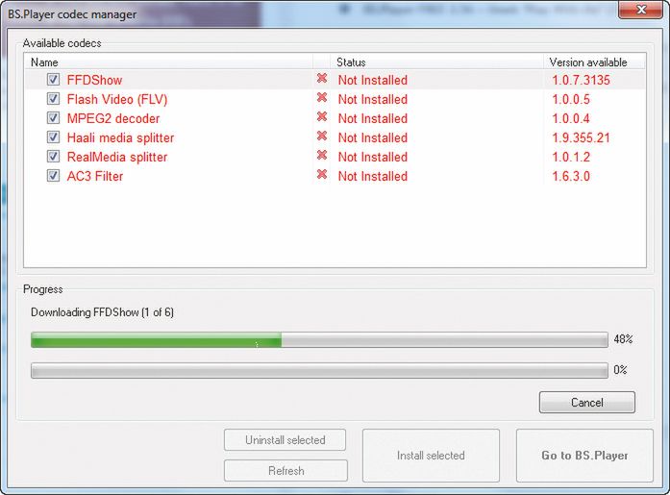Select the AC3 Filter name
Image resolution: width=670 pixels, height=495 pixels.
click(95, 176)
